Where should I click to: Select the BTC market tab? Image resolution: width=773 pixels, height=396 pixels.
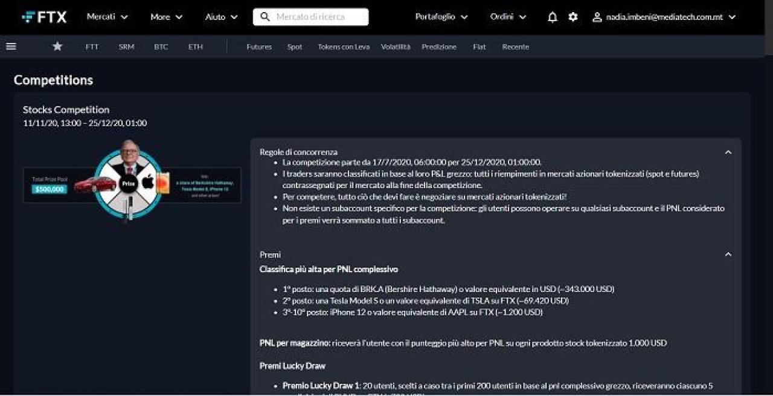click(161, 47)
